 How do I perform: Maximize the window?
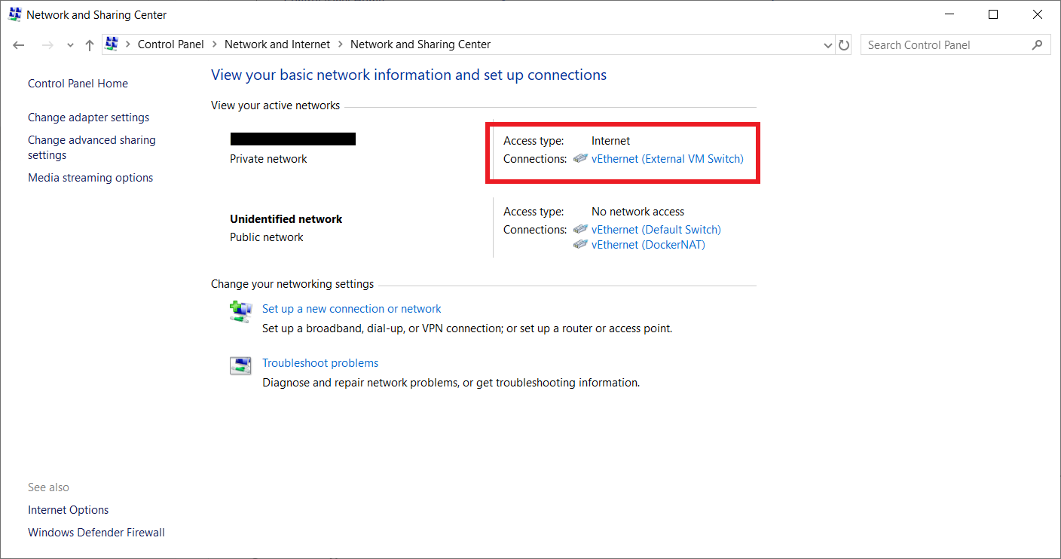pos(993,14)
